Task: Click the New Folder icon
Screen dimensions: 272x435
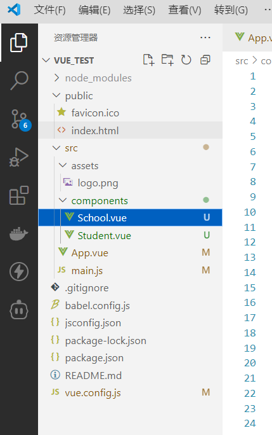Action: pyautogui.click(x=167, y=60)
